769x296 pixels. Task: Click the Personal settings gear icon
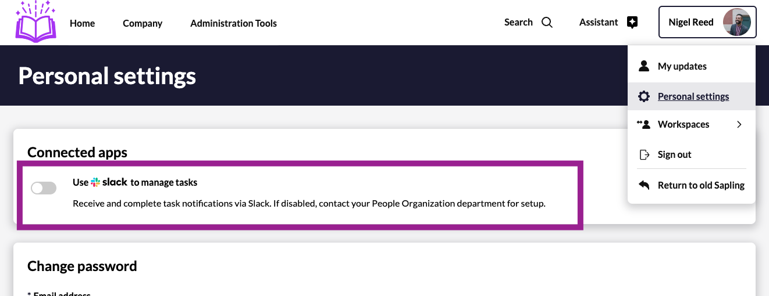tap(643, 96)
